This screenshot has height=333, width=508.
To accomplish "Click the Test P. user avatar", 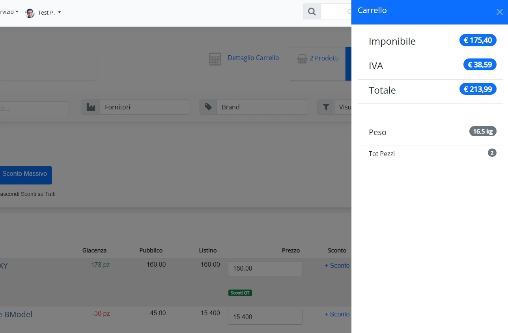I will [30, 13].
